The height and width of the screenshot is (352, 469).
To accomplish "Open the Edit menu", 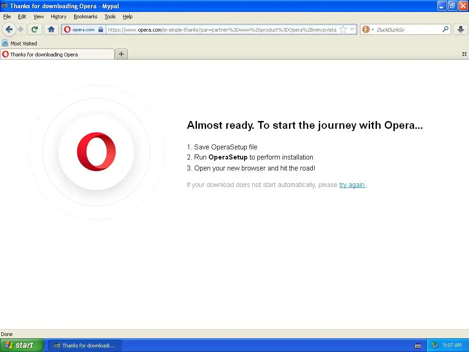I will pyautogui.click(x=22, y=16).
